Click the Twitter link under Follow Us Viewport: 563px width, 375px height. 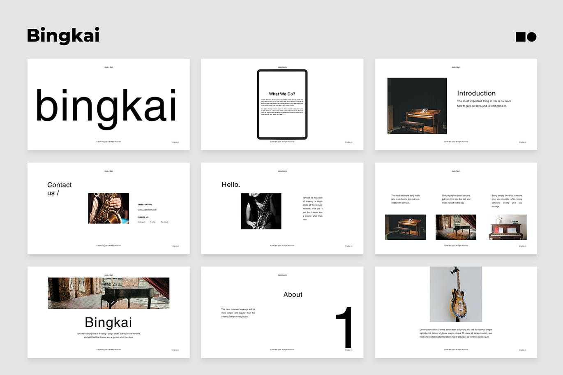click(x=153, y=222)
